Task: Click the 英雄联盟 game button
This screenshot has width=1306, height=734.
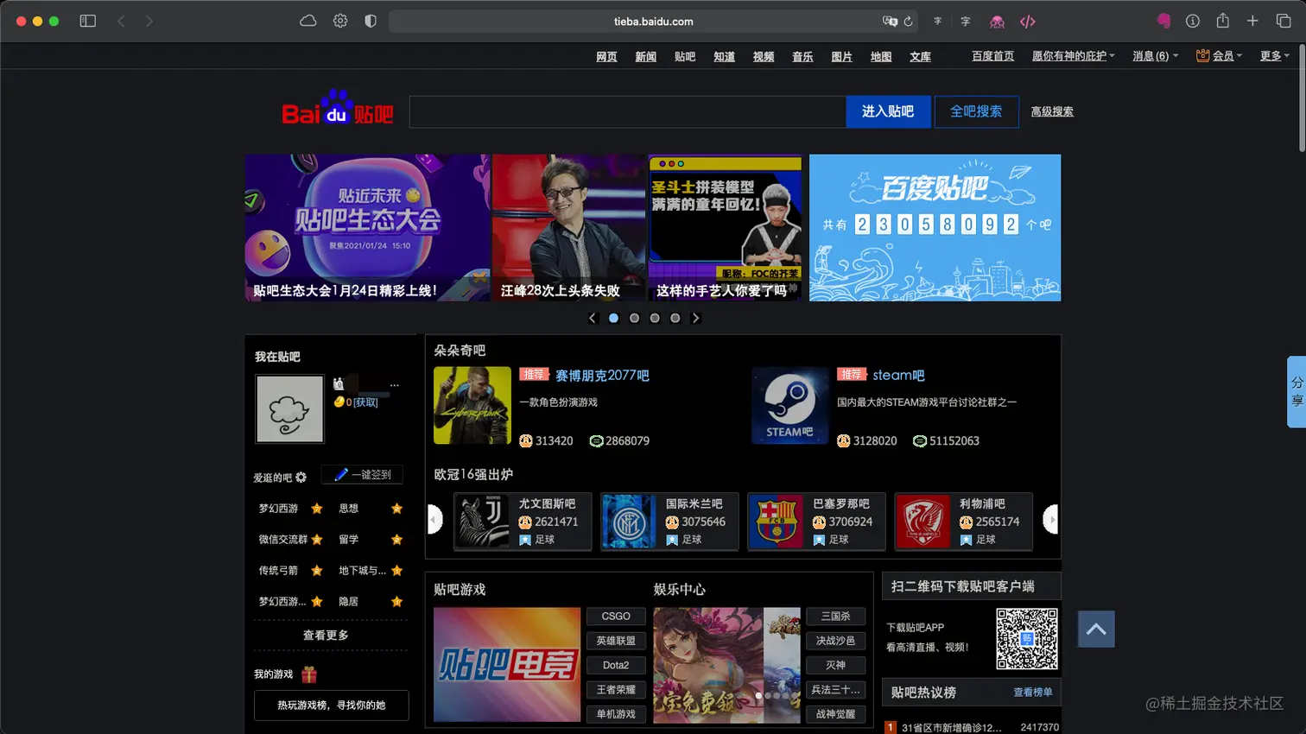Action: 616,641
